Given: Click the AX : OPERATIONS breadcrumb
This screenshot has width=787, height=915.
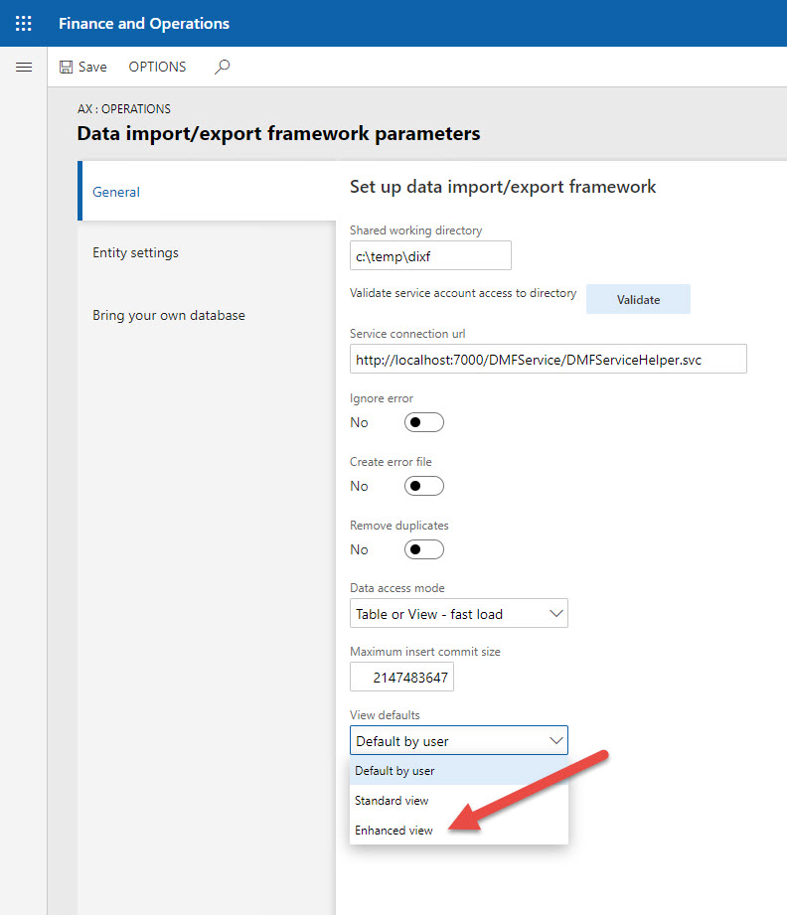Looking at the screenshot, I should tap(124, 109).
